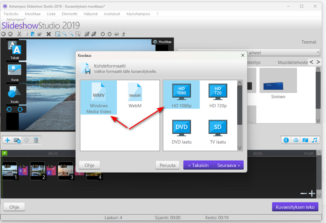Screen dimensions: 326x223
Task: Select the Teksti text tool
Action: pos(15,50)
